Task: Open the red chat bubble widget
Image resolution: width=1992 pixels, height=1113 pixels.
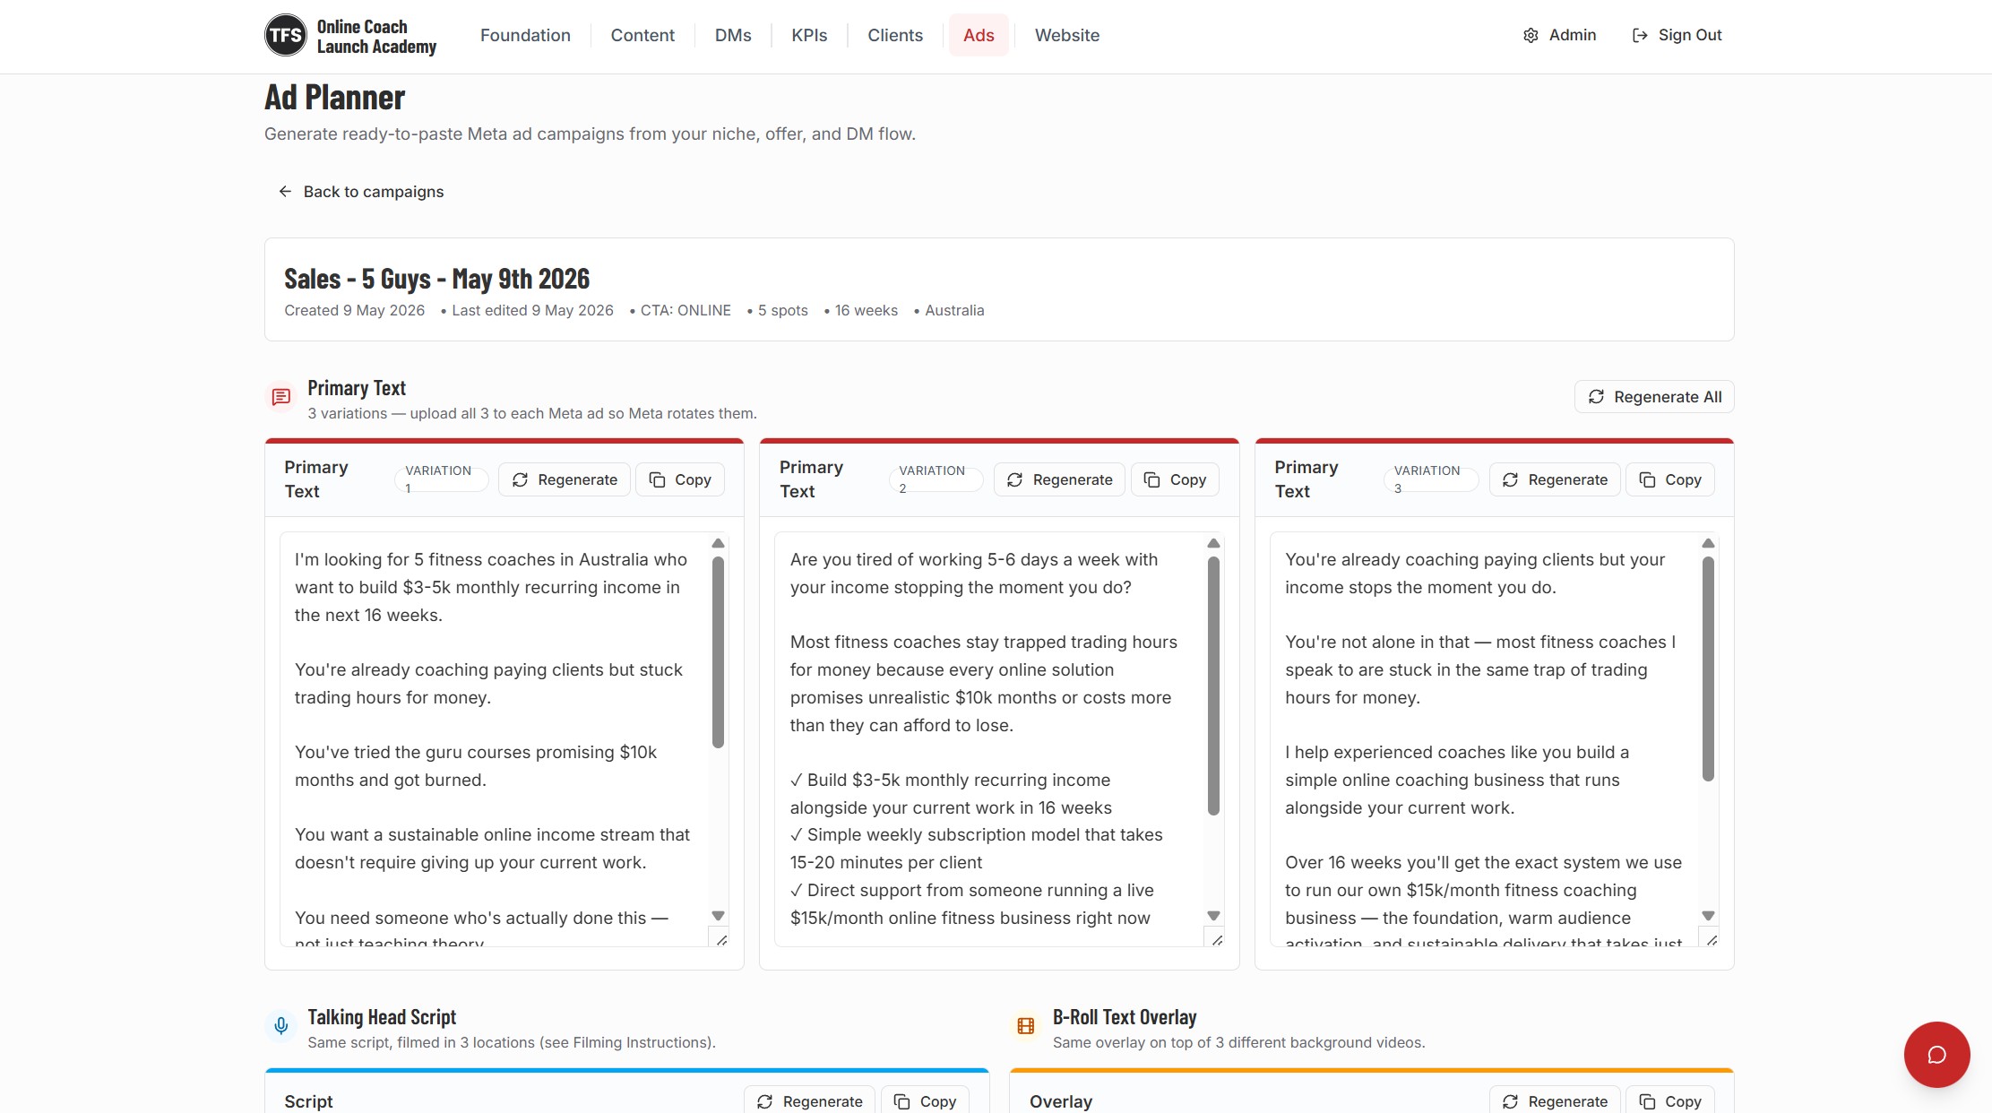Action: [1936, 1055]
